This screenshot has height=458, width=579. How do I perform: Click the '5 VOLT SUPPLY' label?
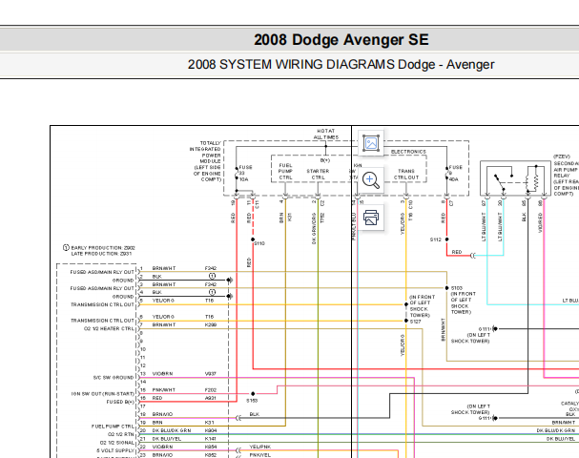click(x=115, y=450)
